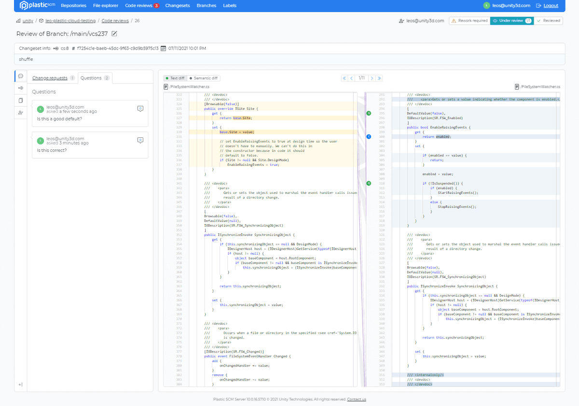This screenshot has height=406, width=579.
Task: Open the files sidebar panel icon
Action: point(21,100)
